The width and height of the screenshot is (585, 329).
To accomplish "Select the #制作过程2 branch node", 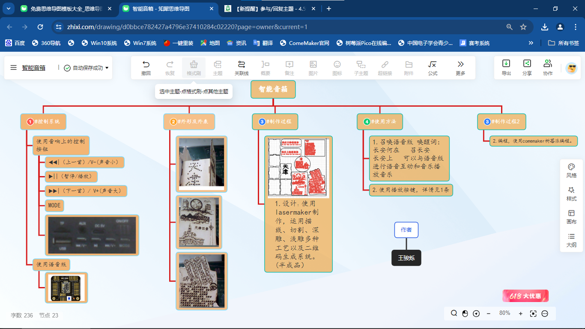I will point(501,122).
